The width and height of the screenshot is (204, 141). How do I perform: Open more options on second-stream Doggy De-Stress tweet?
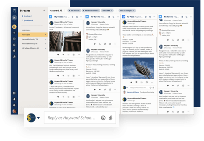click(115, 44)
